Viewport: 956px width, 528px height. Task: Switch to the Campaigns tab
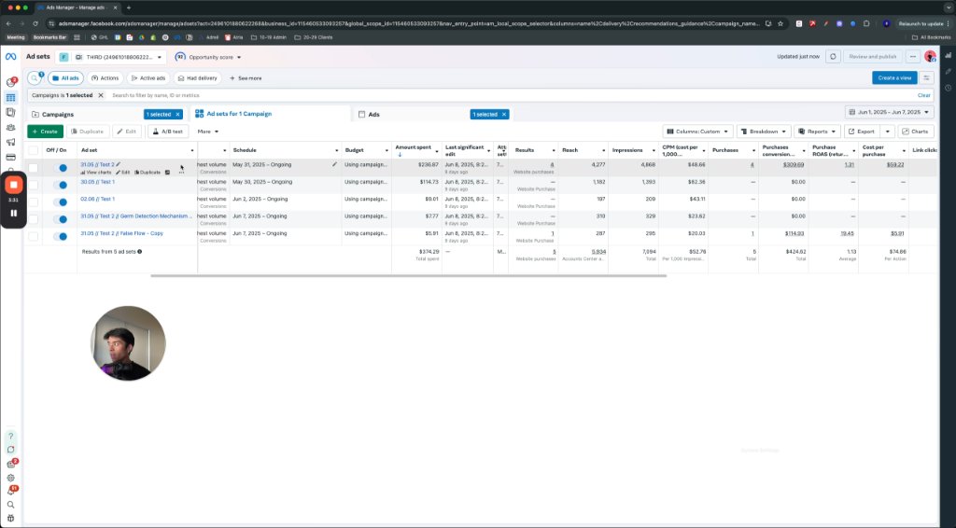pyautogui.click(x=58, y=115)
